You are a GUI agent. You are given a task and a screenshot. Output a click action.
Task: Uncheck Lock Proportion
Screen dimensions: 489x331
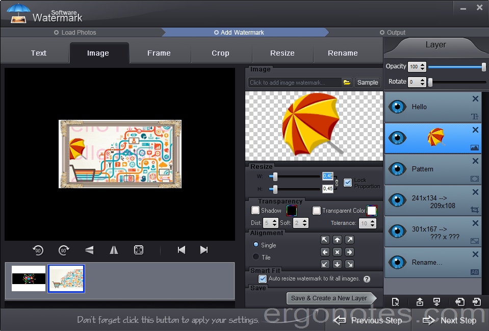[x=348, y=183]
